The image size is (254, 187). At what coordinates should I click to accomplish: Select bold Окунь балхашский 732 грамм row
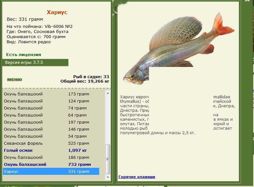click(x=51, y=164)
